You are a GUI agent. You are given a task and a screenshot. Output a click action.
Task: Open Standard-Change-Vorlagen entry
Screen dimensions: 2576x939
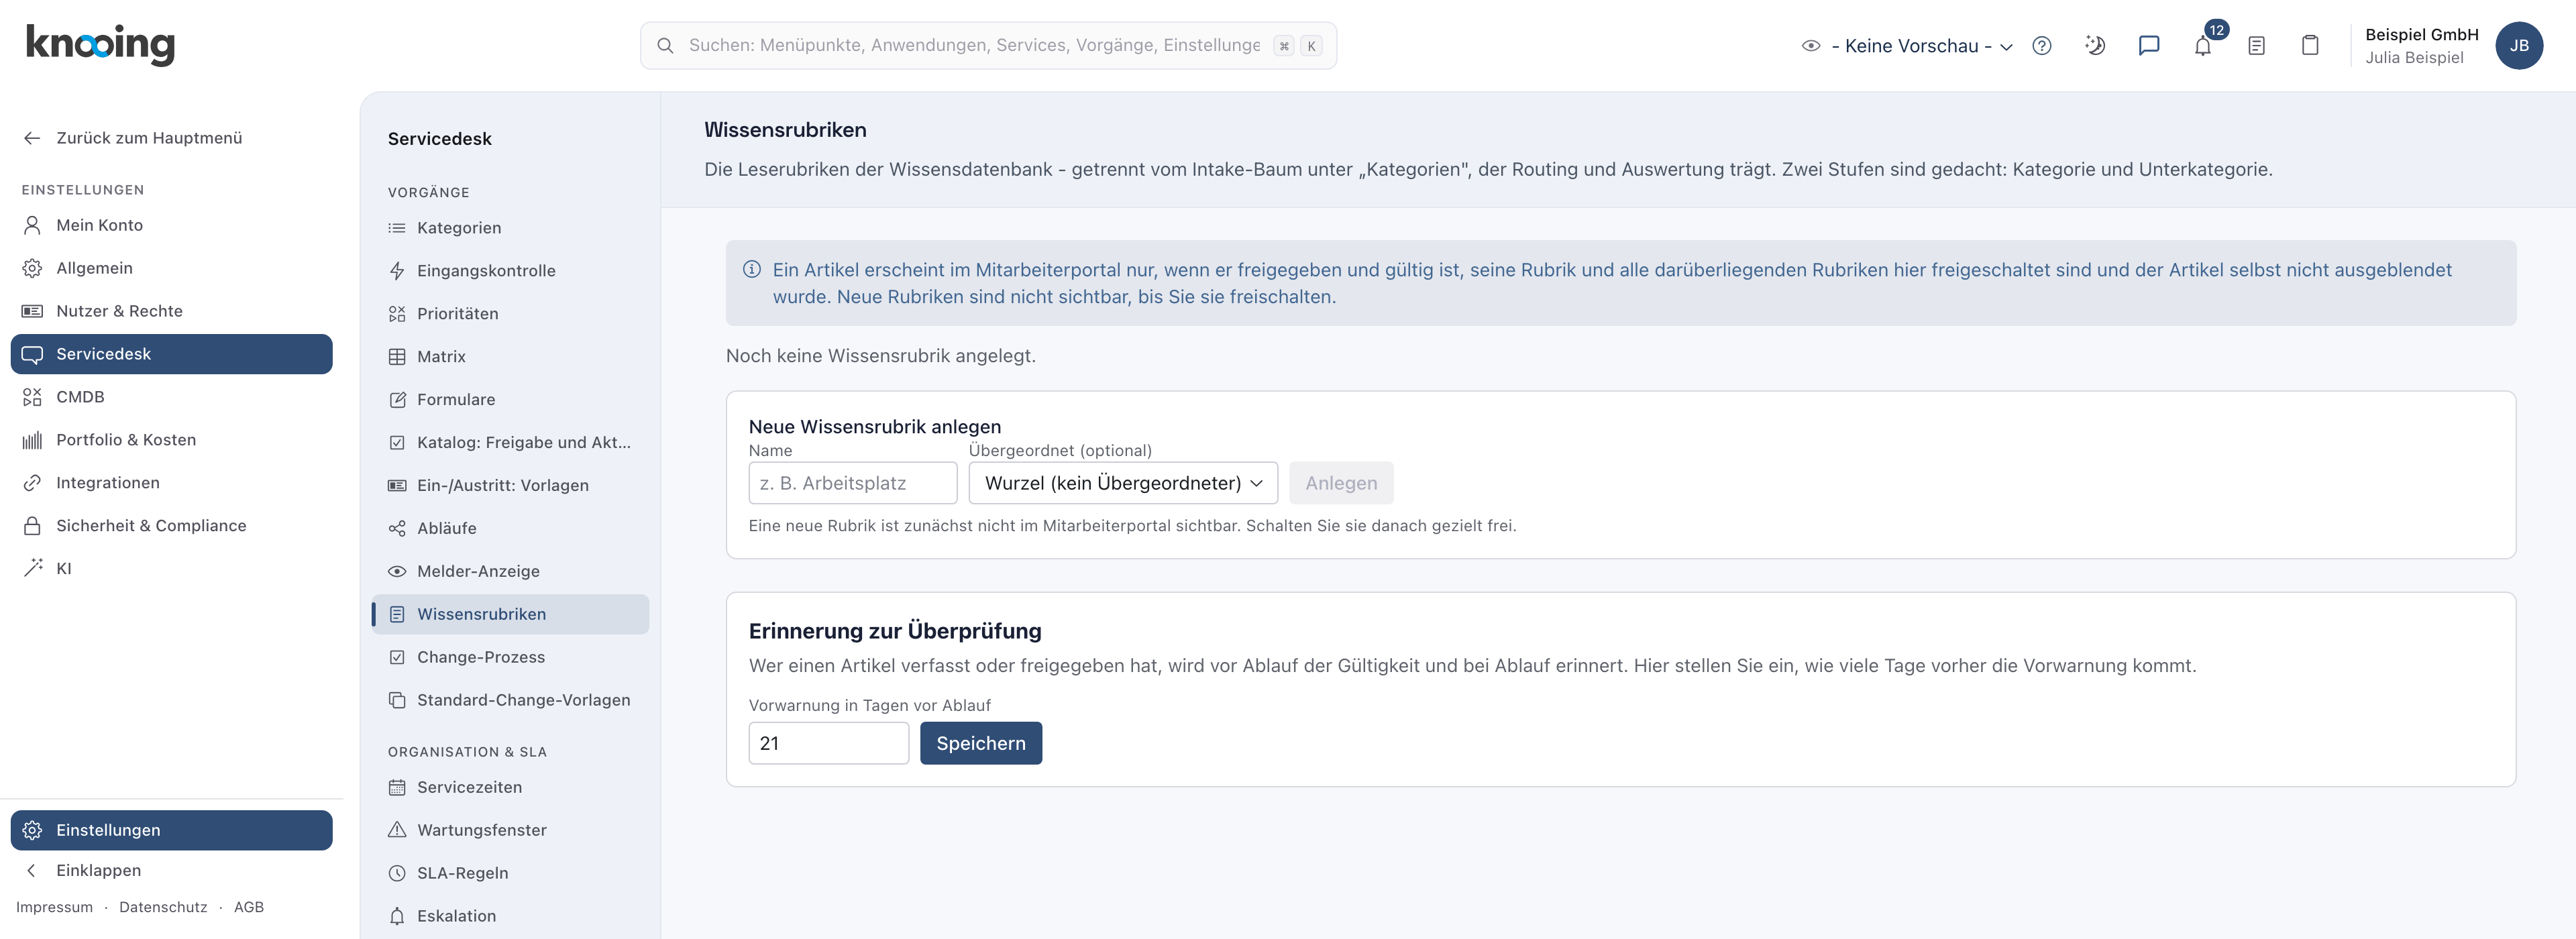(x=510, y=700)
